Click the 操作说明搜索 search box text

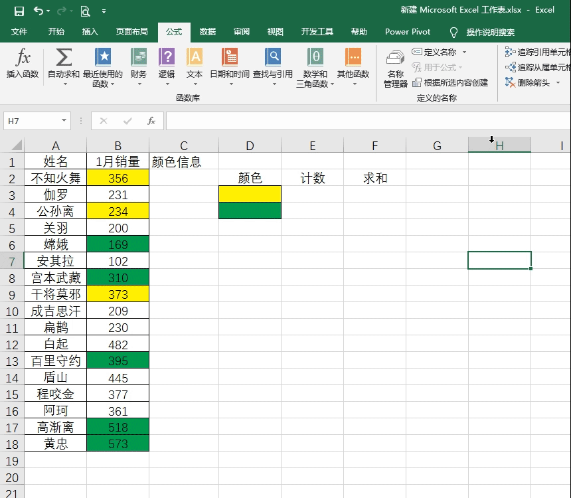tap(490, 33)
